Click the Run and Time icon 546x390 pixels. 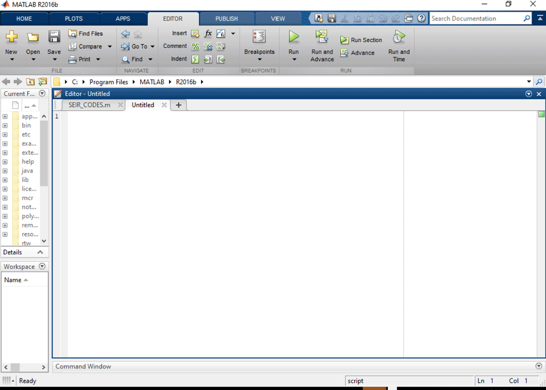point(398,37)
